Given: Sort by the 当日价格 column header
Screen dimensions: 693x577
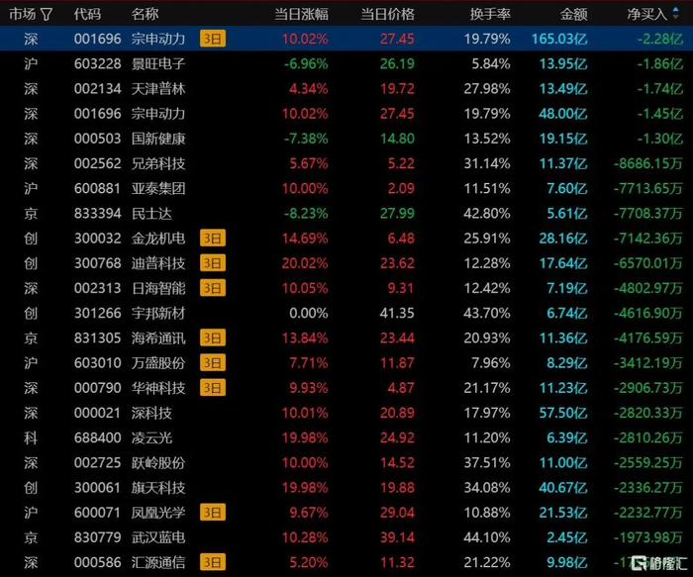Looking at the screenshot, I should tap(388, 14).
